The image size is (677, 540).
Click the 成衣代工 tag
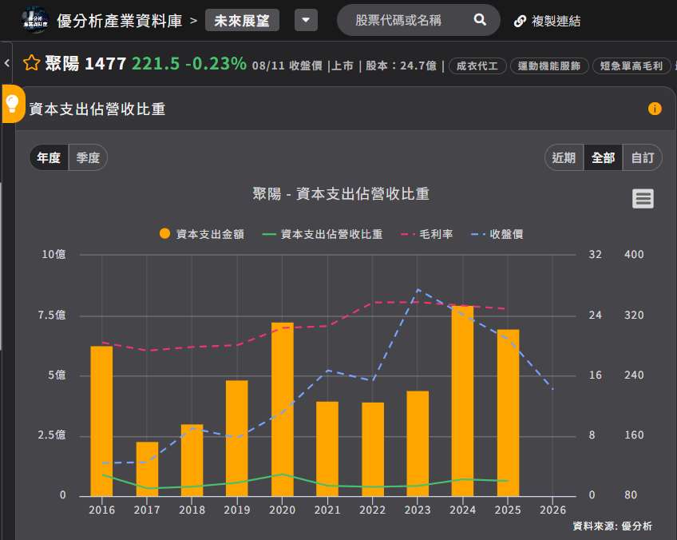tap(477, 66)
